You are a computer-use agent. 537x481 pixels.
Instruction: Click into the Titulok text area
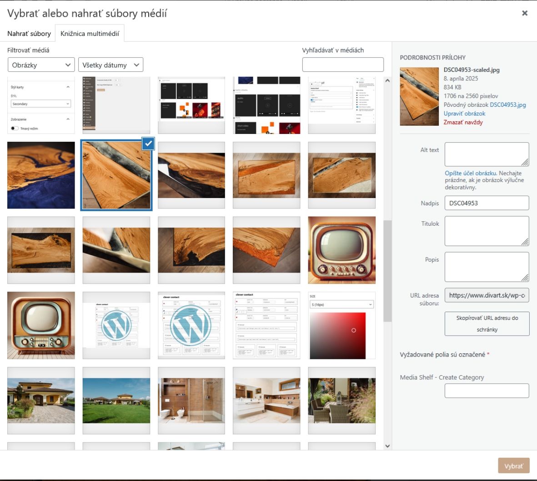487,231
